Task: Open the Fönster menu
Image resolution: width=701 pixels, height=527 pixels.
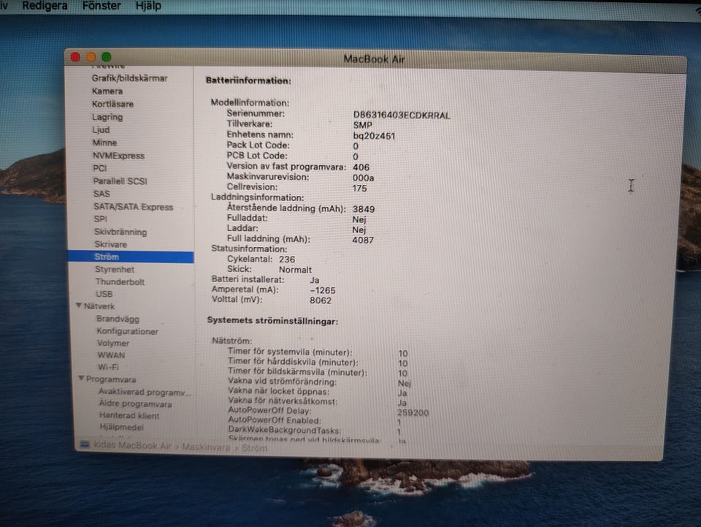Action: pos(101,6)
